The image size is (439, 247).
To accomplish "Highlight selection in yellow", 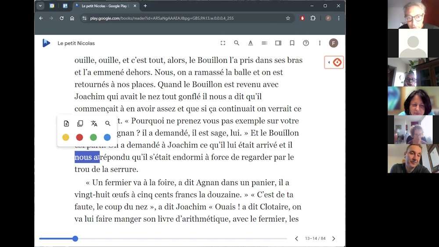I will click(66, 137).
